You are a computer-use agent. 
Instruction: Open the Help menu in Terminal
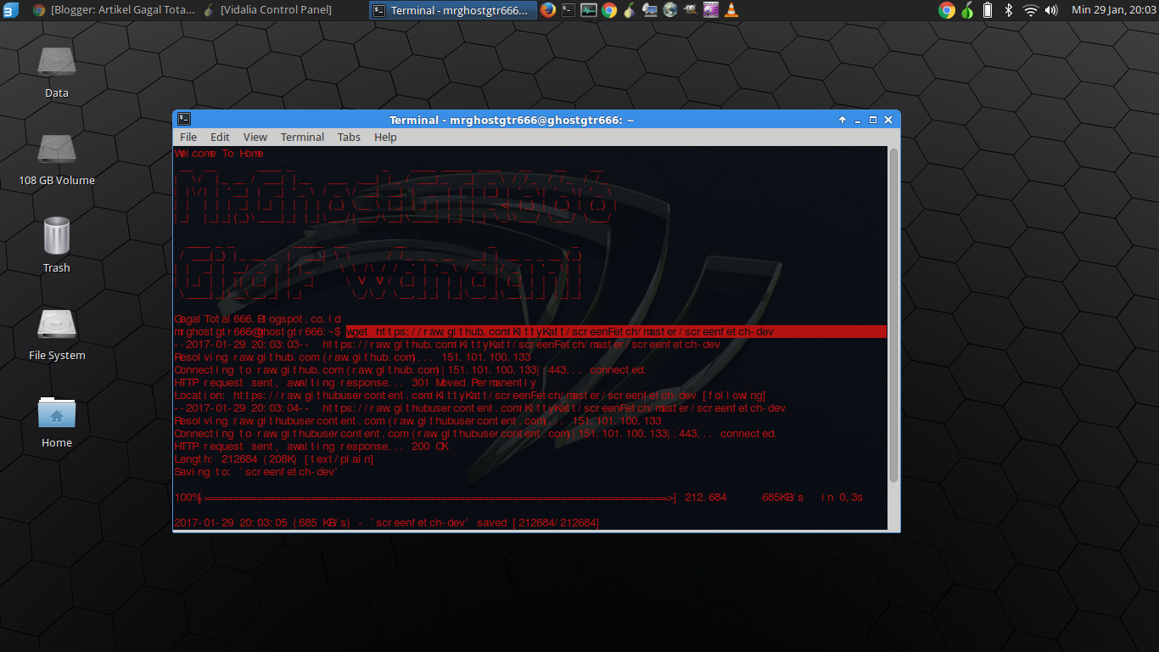(385, 137)
